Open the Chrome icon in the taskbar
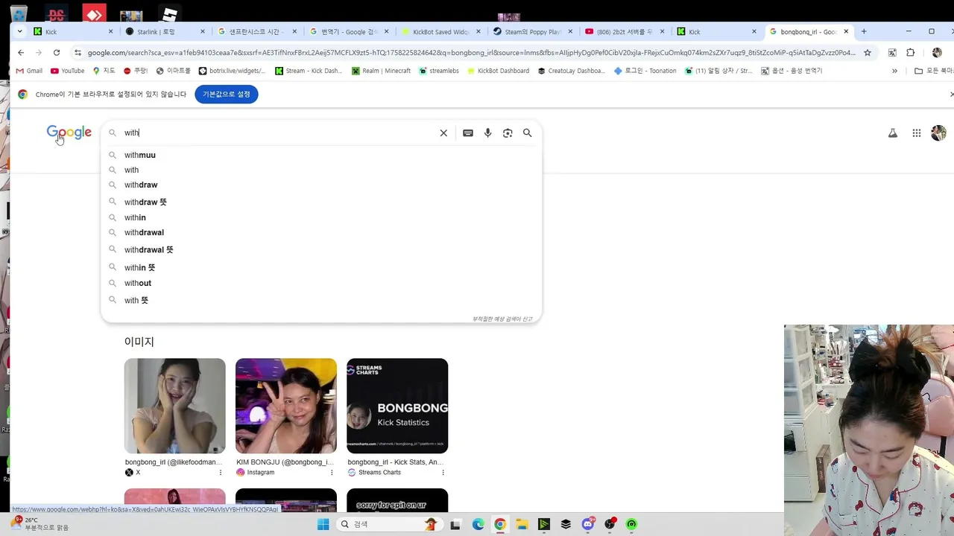The width and height of the screenshot is (954, 536). 500,524
